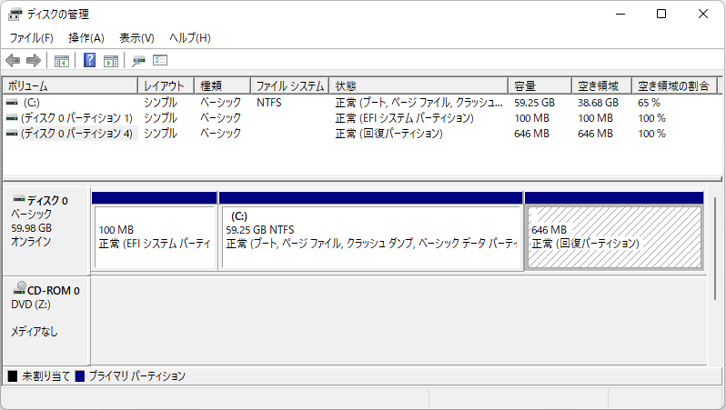
Task: Sort by the ボリューム column header
Action: click(71, 86)
